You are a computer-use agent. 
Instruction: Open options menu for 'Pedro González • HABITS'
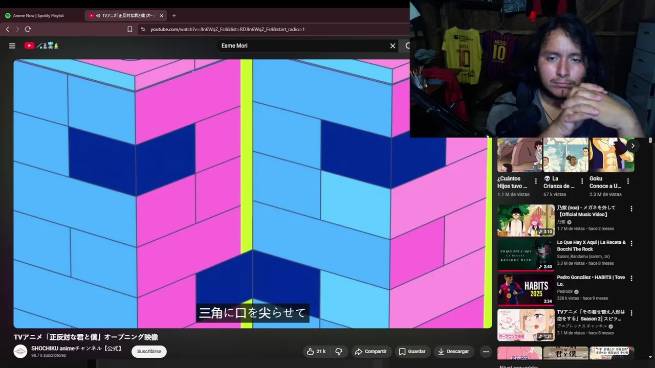click(631, 278)
